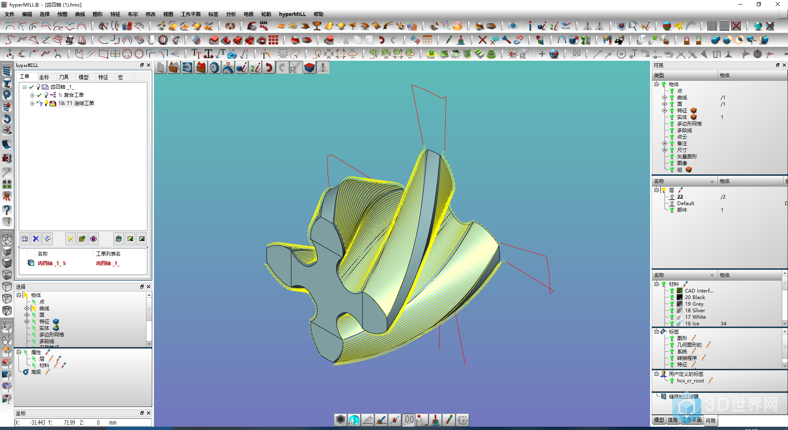Expand 曲线 node in 可视 panel
This screenshot has height=430, width=788.
(664, 97)
